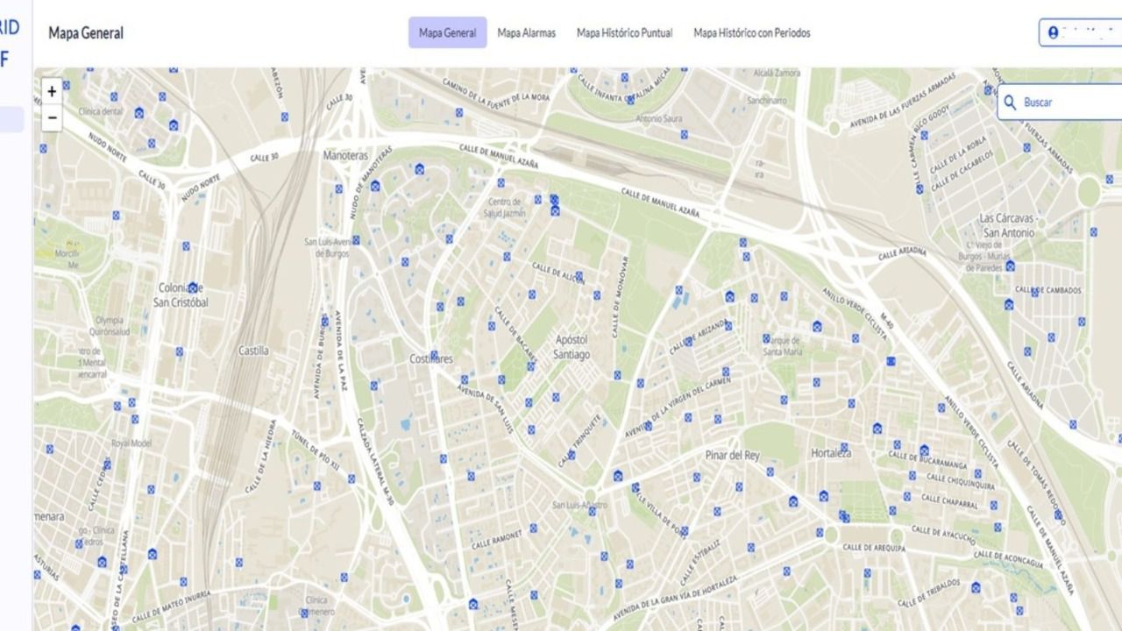The width and height of the screenshot is (1122, 631).
Task: Switch to the Mapa Alarmas tab
Action: 526,32
